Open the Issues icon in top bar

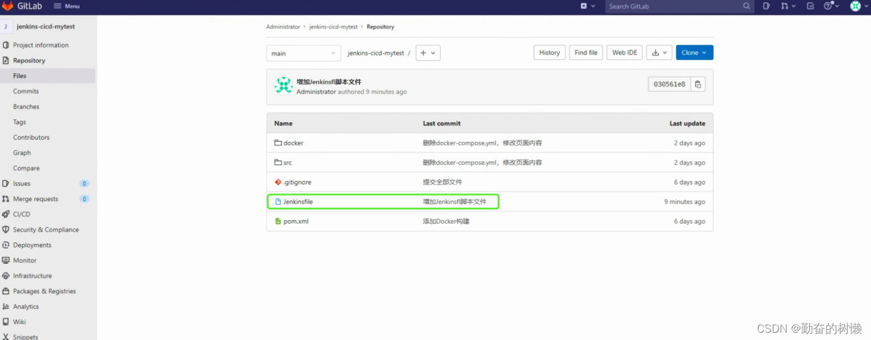(766, 6)
